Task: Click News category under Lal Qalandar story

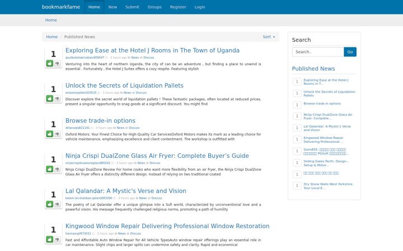Action: pyautogui.click(x=143, y=198)
